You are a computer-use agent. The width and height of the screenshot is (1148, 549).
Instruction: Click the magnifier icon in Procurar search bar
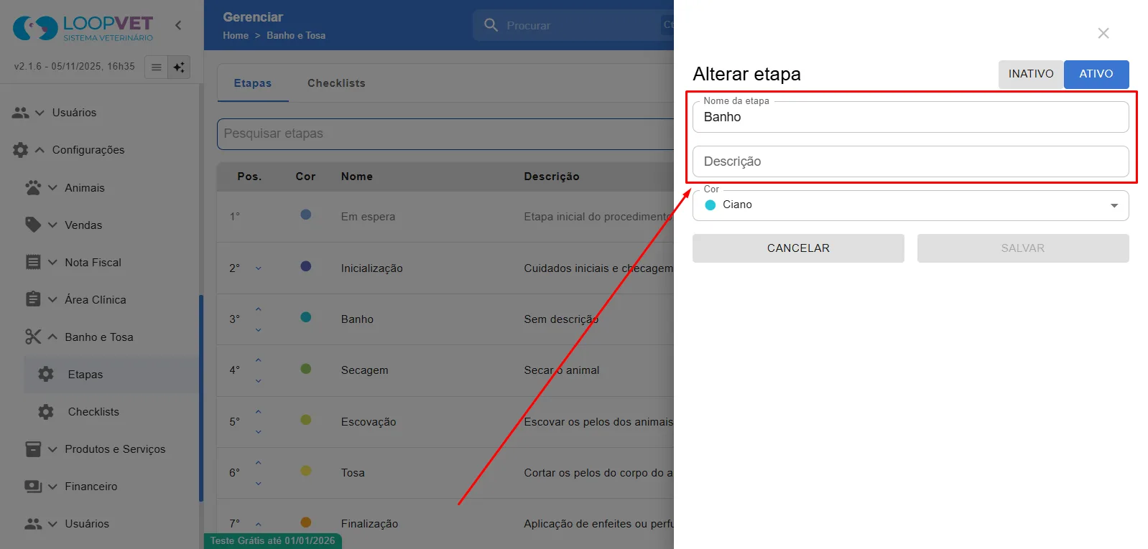click(x=491, y=25)
